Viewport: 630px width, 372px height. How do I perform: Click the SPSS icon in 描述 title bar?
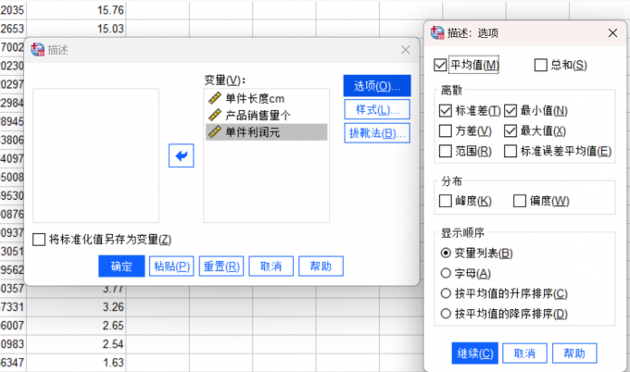[x=37, y=50]
